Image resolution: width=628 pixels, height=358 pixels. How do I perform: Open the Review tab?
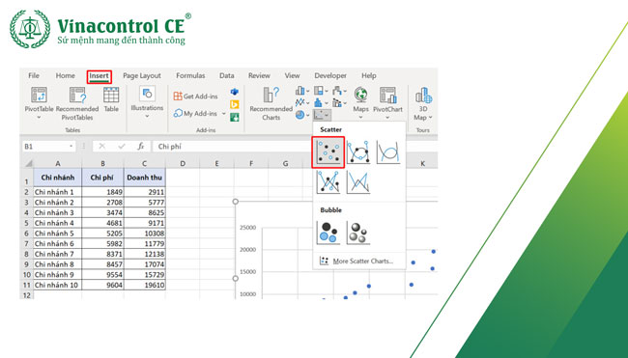[x=259, y=75]
